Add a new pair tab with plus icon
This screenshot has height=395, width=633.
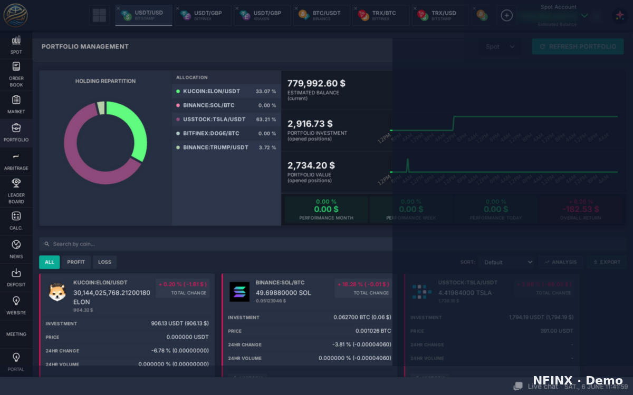[506, 15]
